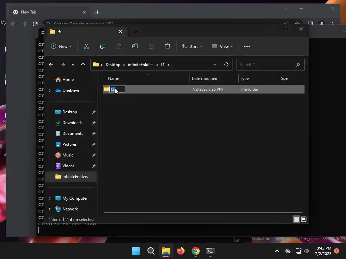Click the Copy icon in toolbar
The image size is (346, 259).
click(103, 46)
